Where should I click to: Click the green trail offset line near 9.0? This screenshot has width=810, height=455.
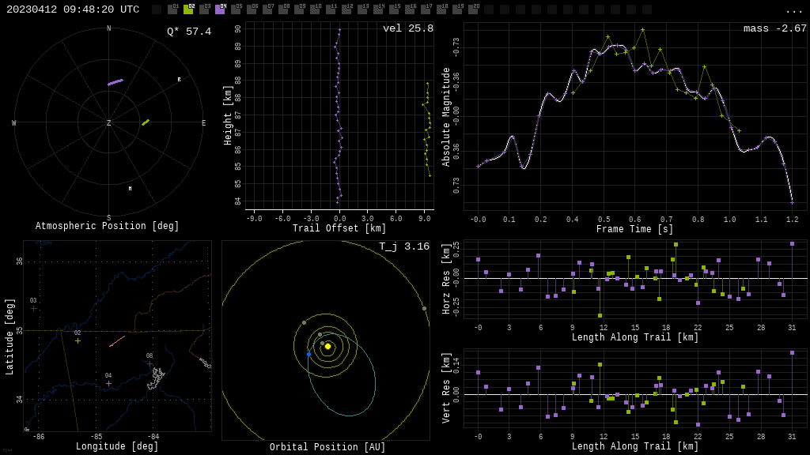pyautogui.click(x=426, y=129)
